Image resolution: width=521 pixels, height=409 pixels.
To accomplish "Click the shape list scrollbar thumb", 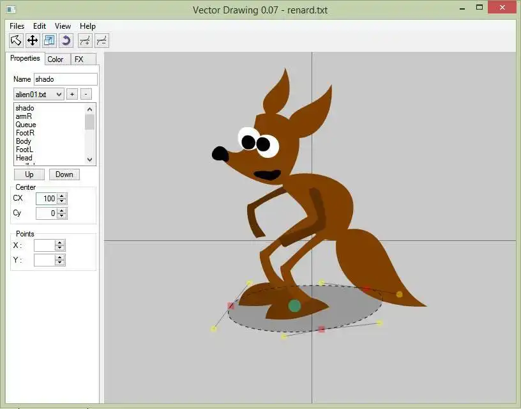I will click(90, 121).
